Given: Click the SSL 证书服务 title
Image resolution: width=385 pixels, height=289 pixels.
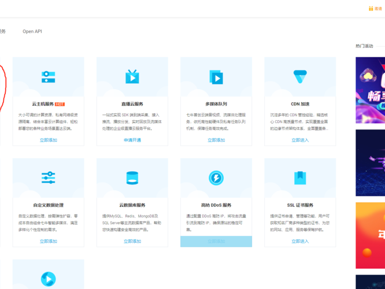Looking at the screenshot, I should point(300,205).
